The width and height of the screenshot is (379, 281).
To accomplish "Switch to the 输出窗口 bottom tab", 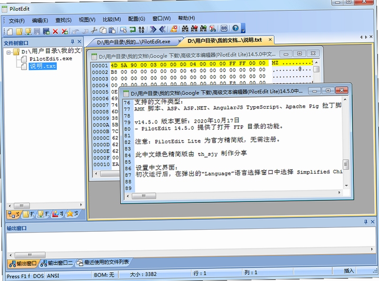I will [x=23, y=263].
